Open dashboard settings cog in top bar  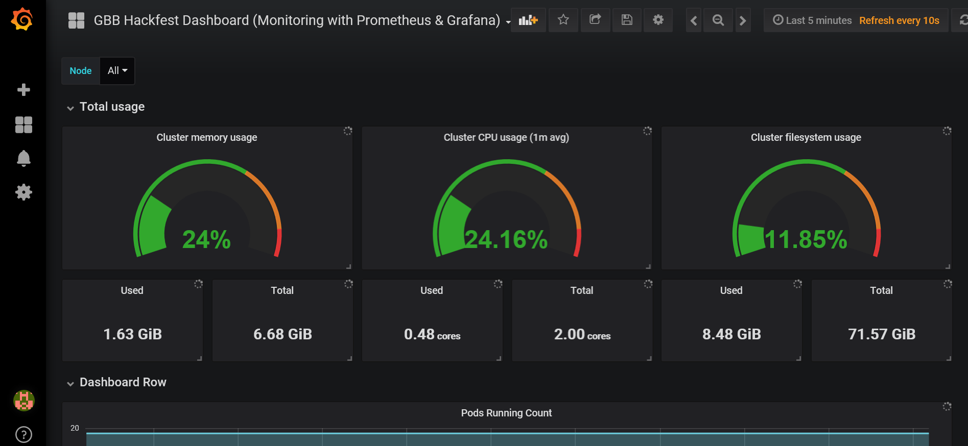pyautogui.click(x=658, y=20)
